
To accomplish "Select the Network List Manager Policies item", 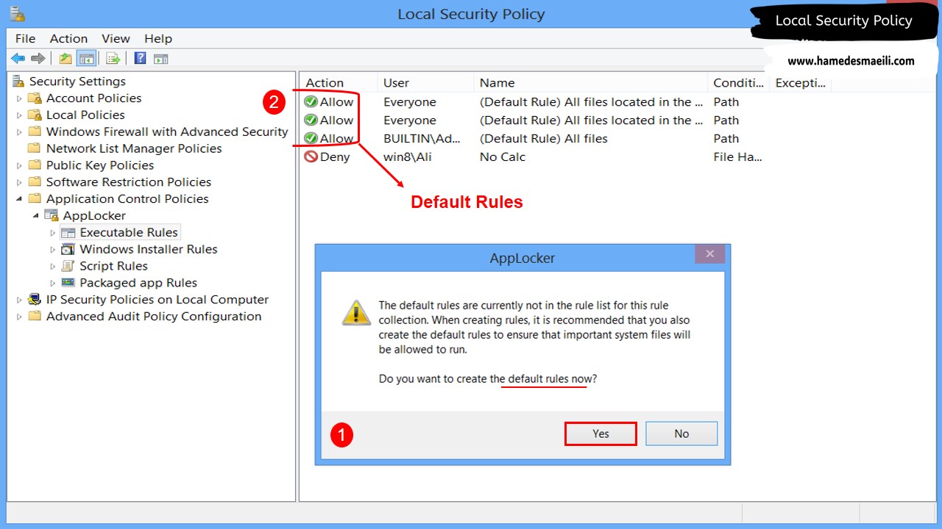I will [134, 148].
